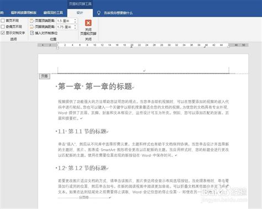Image resolution: width=262 pixels, height=209 pixels.
Task: Decrease footer distance with down spinner arrow
Action: coord(75,28)
